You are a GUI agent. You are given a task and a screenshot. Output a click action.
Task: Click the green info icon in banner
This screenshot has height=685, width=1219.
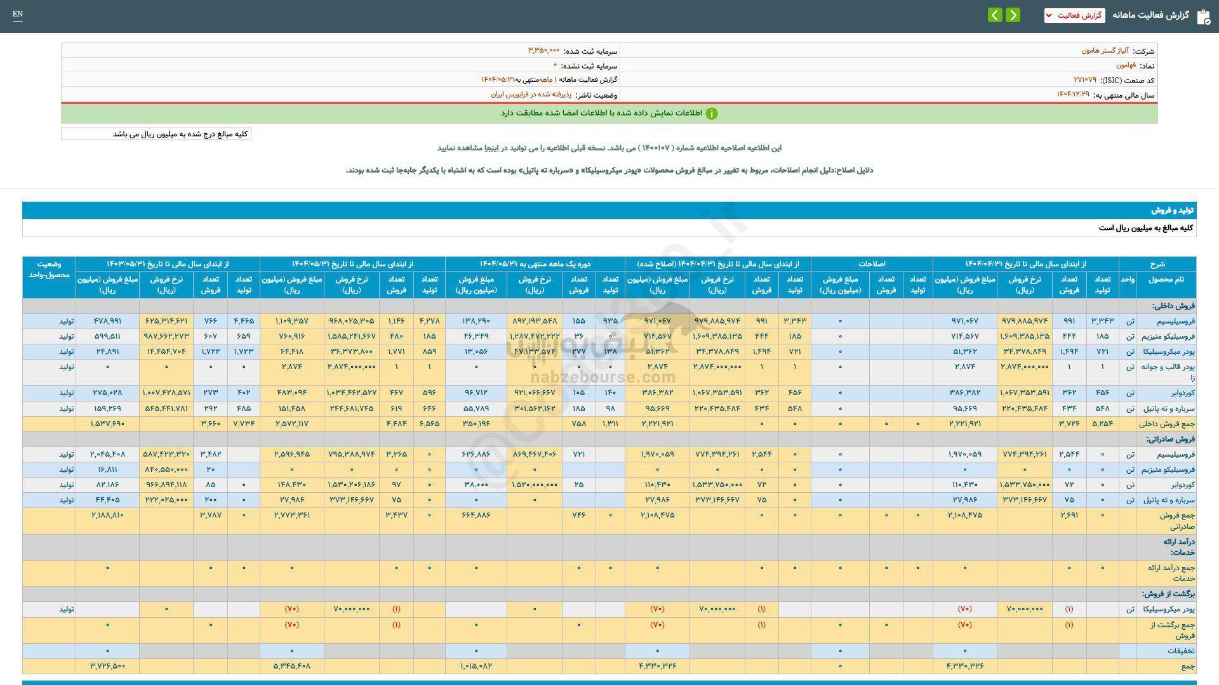pyautogui.click(x=712, y=114)
